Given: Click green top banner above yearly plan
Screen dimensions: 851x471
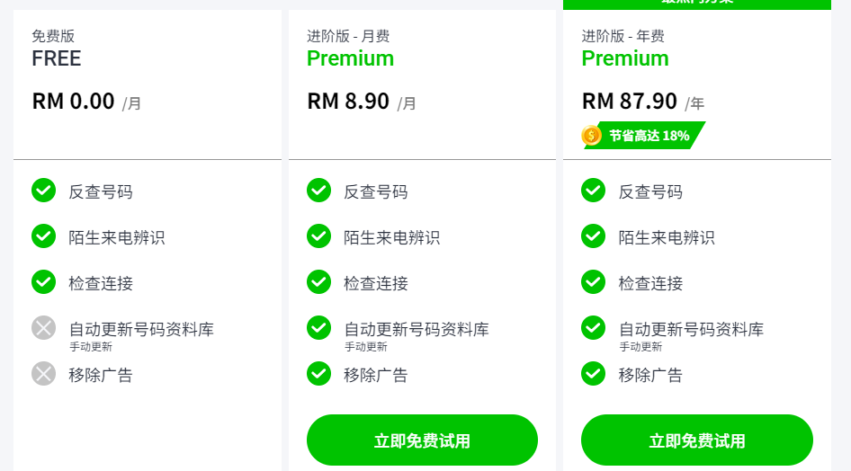Looking at the screenshot, I should click(697, 4).
